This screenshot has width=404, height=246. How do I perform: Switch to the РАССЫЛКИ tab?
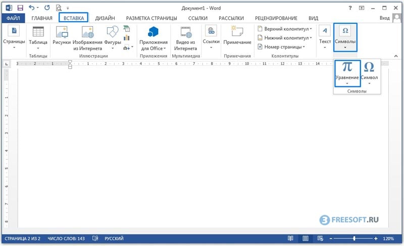click(231, 18)
